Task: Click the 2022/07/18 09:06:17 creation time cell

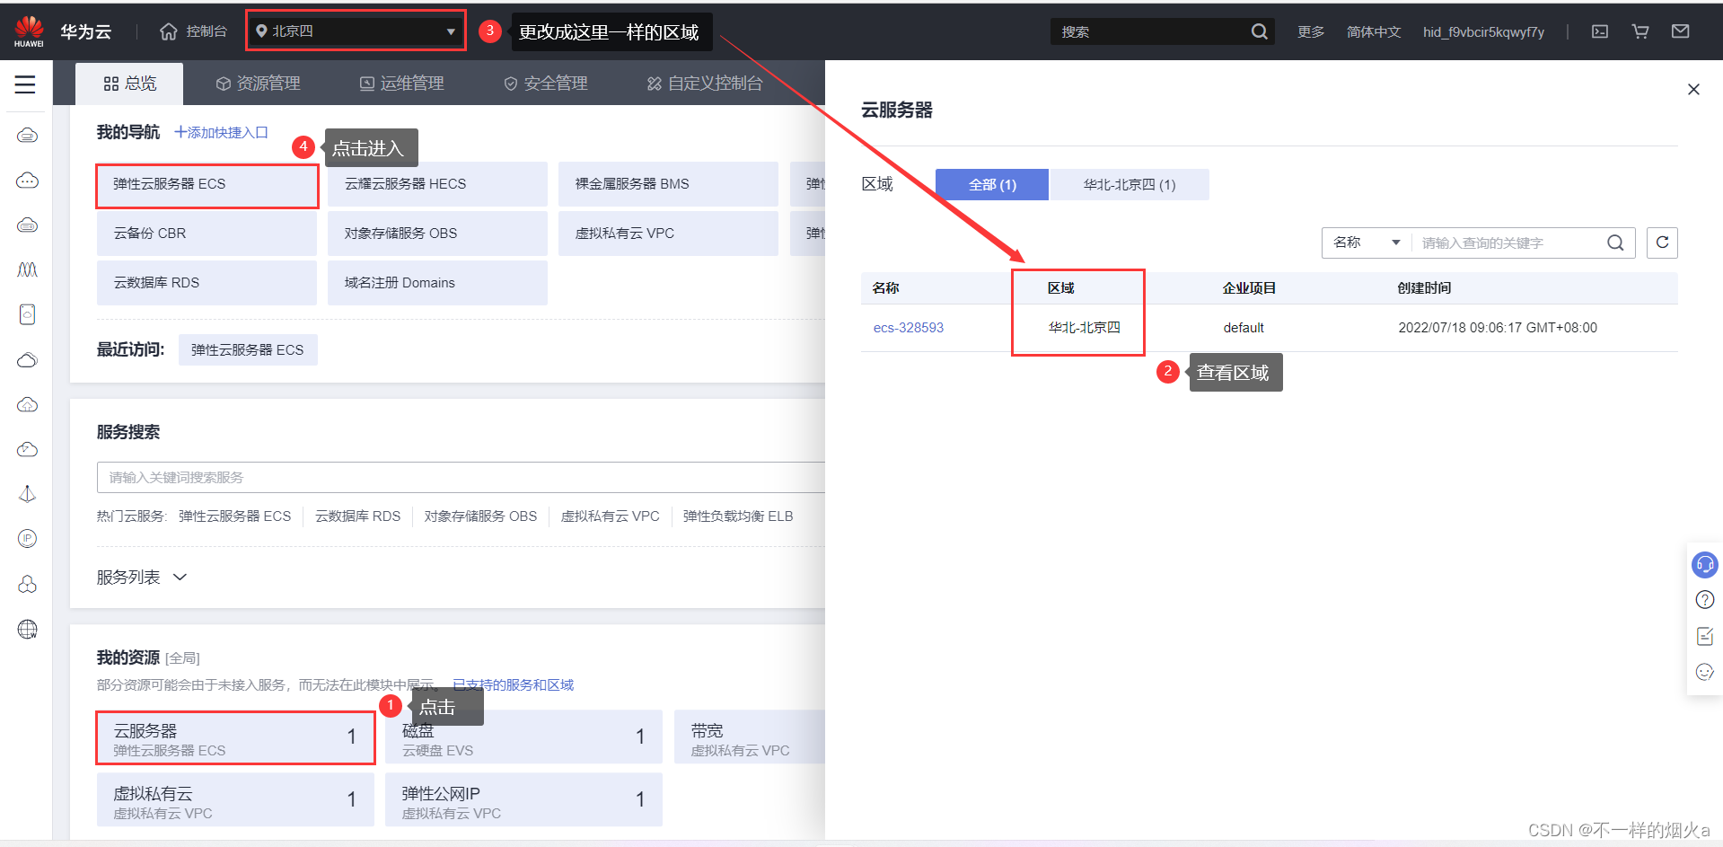Action: point(1498,328)
